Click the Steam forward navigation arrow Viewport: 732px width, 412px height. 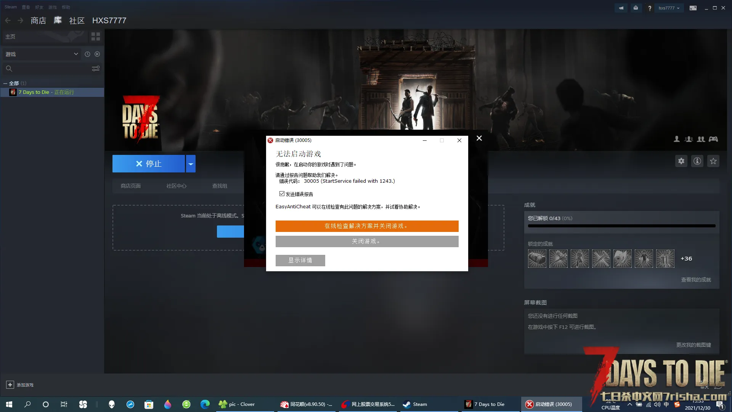(x=21, y=20)
